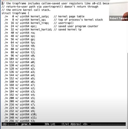Click the cursor at start of first comment line
Viewport: 128px width, 129px height.
coord(2,4)
